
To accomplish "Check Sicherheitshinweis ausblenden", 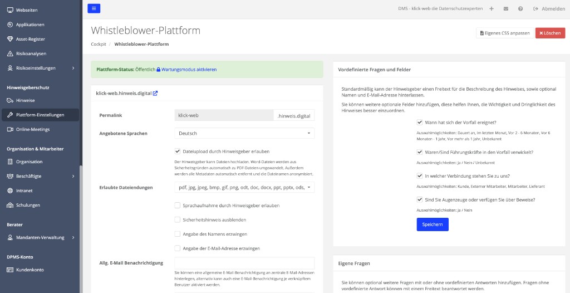I will (178, 220).
